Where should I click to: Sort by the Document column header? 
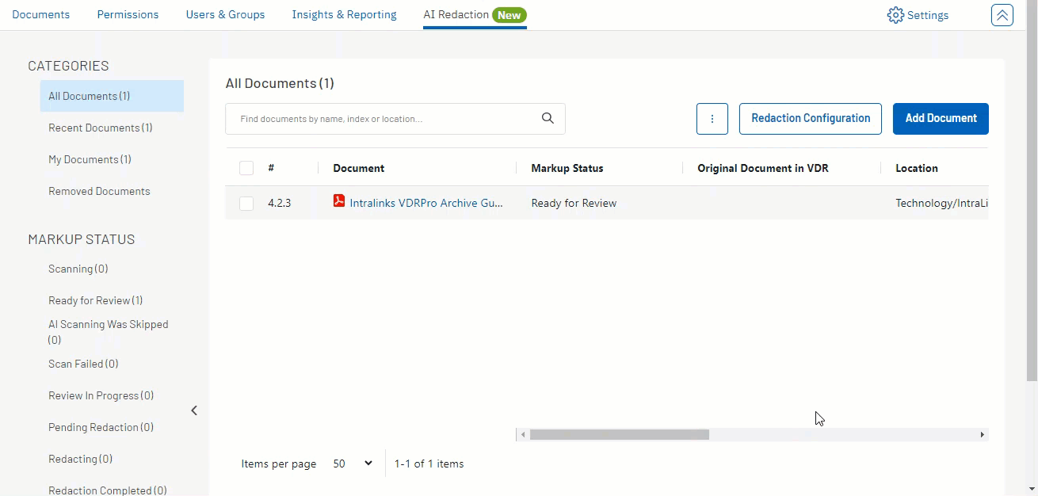(x=359, y=168)
